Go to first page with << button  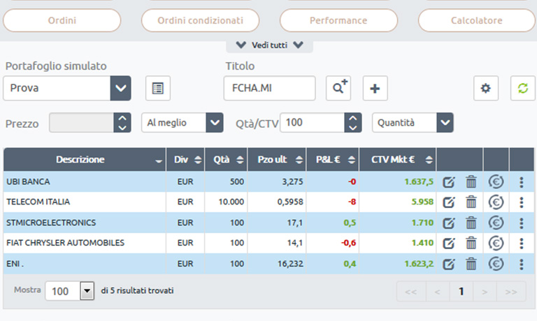[x=411, y=292]
